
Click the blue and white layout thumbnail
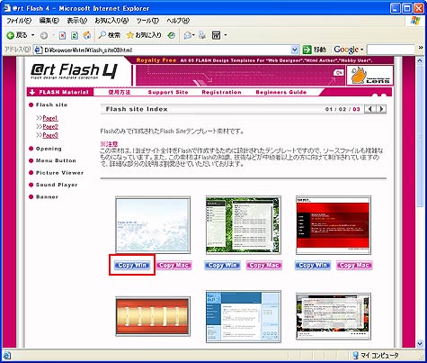click(244, 316)
